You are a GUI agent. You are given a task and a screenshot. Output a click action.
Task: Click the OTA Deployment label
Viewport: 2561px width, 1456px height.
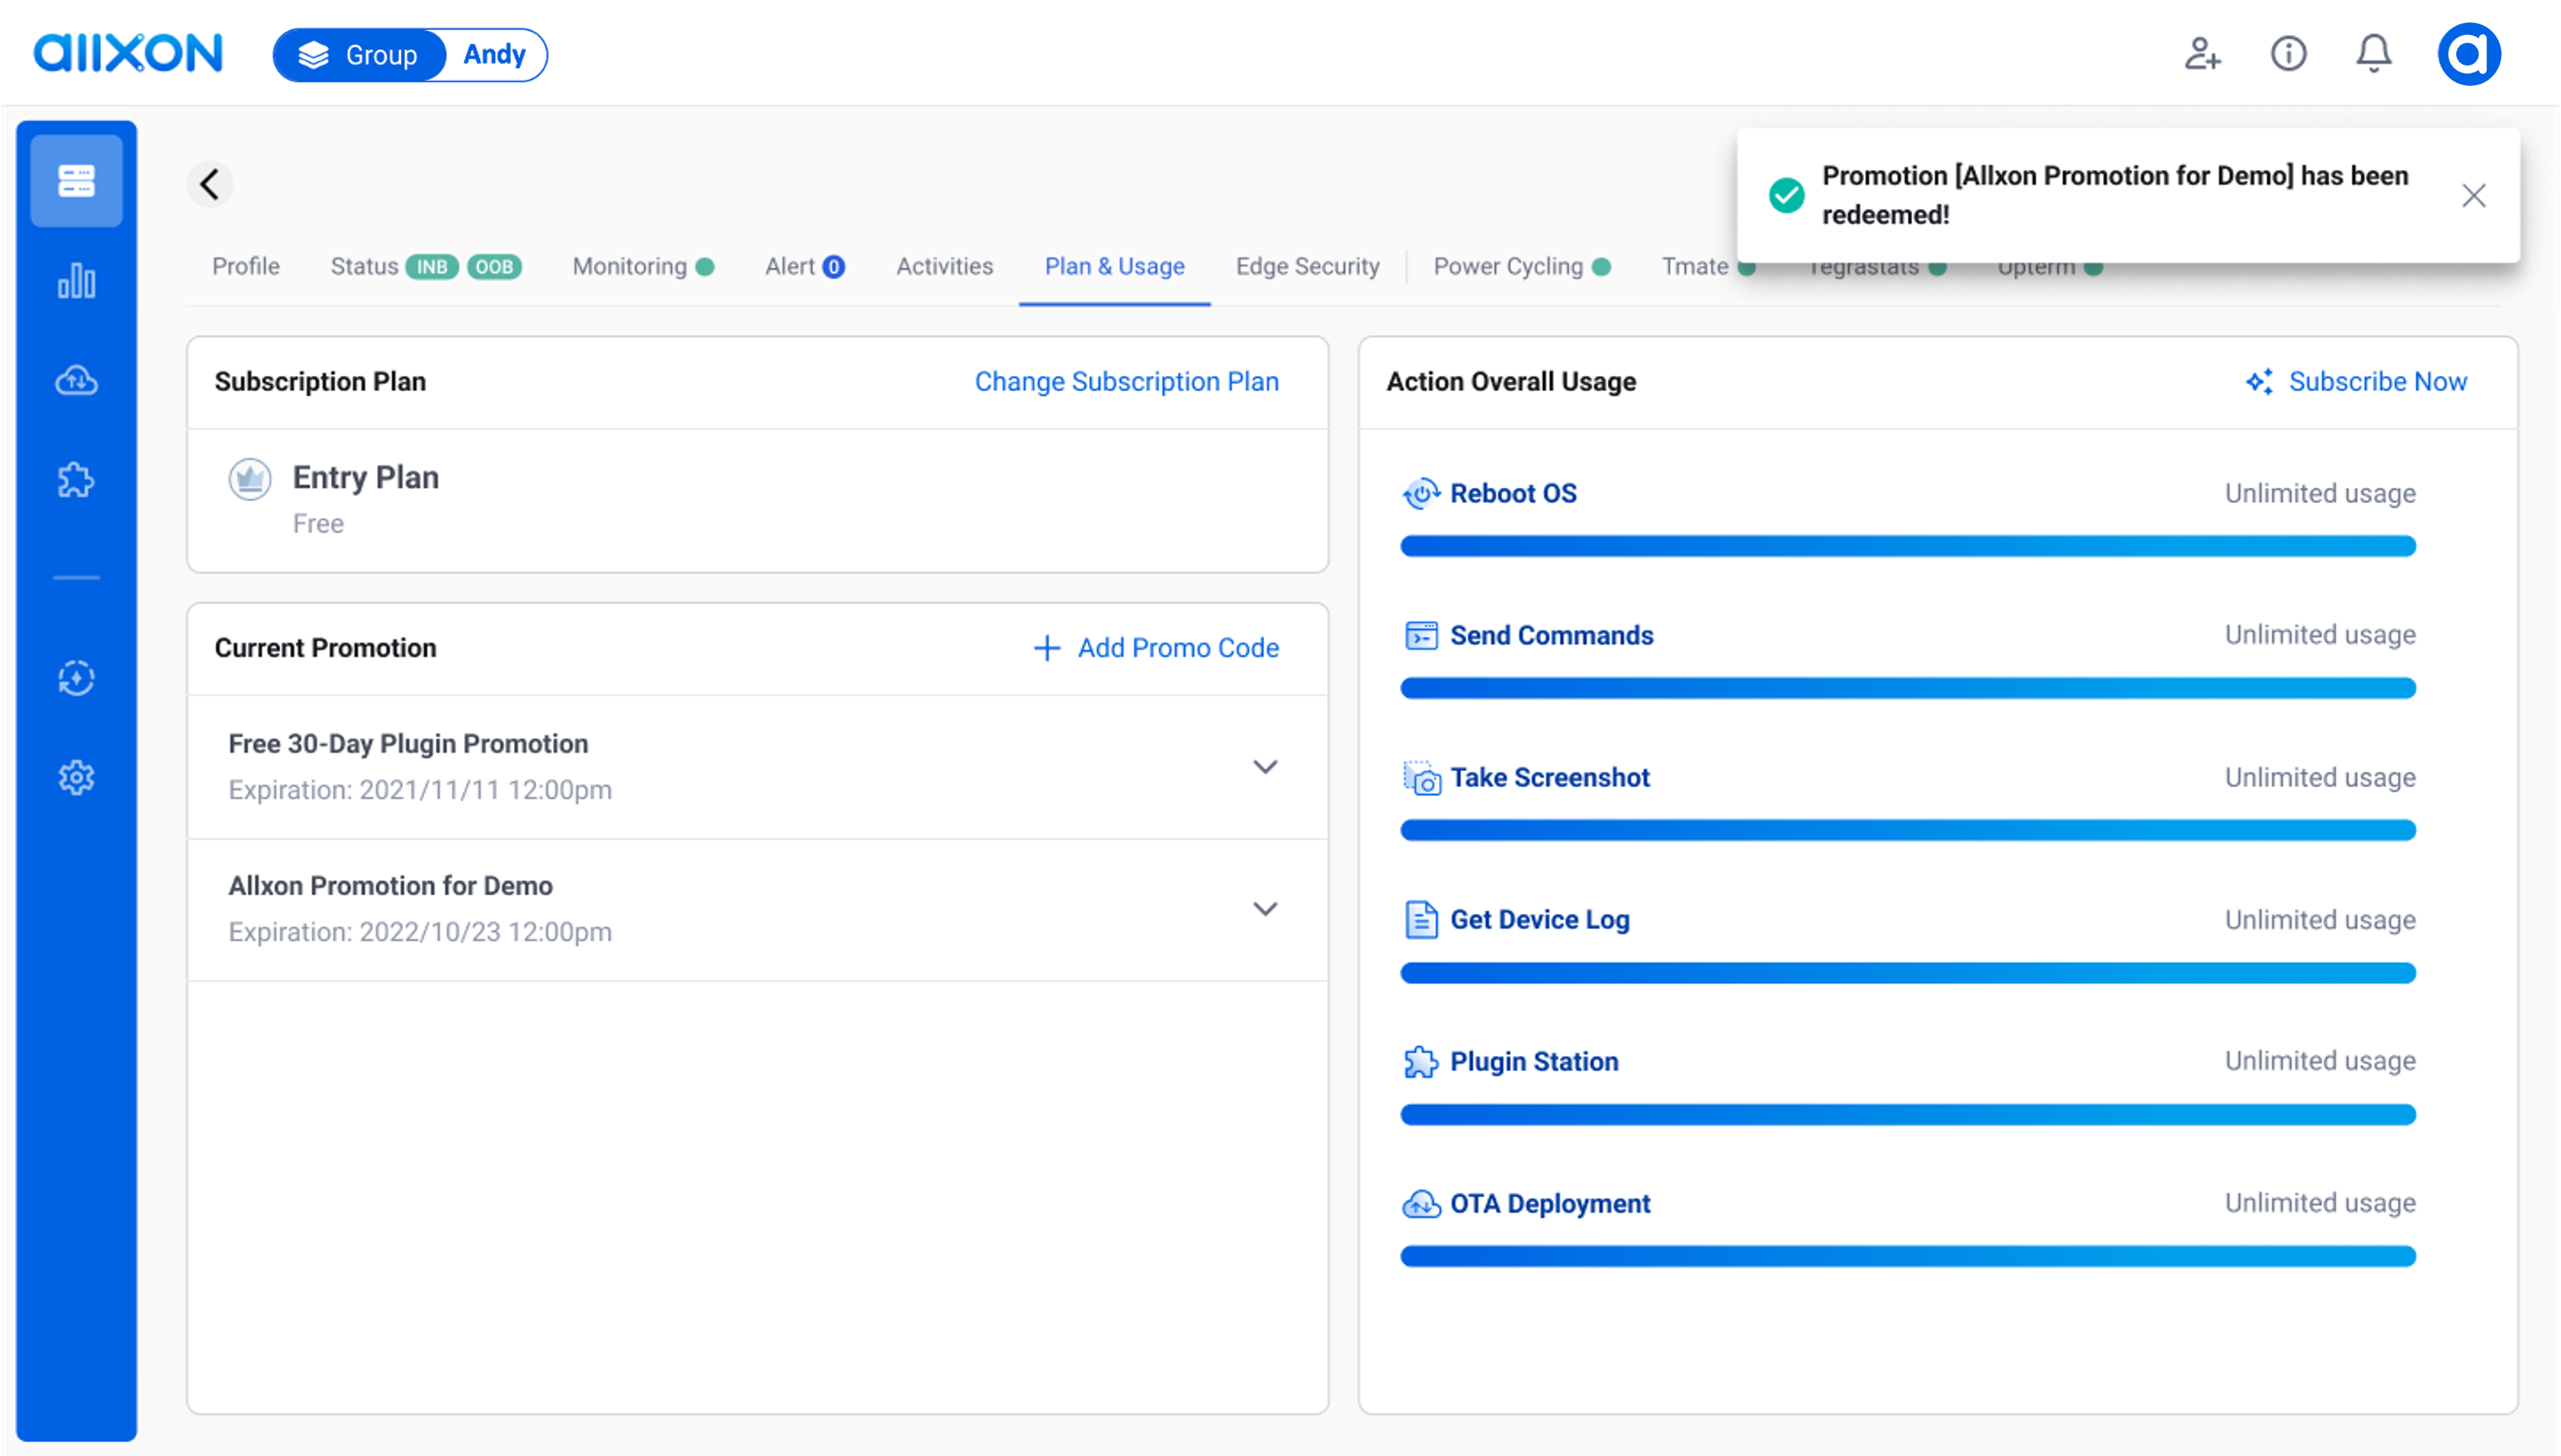point(1549,1204)
